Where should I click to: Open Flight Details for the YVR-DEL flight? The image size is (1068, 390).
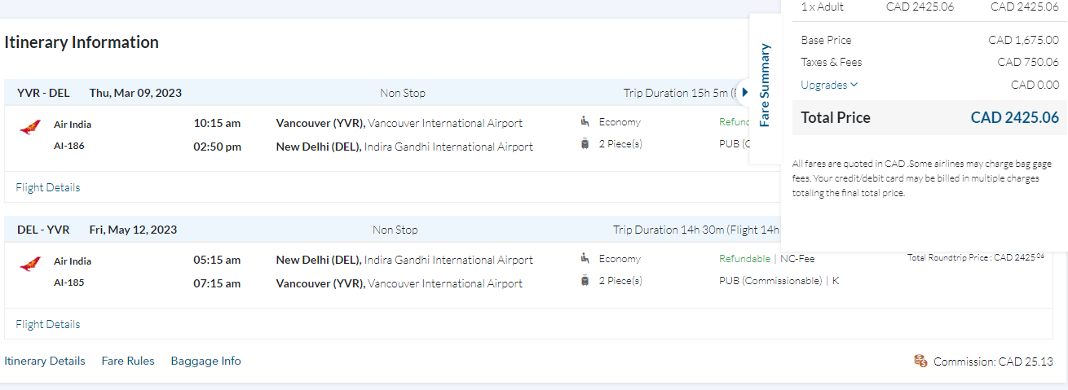[x=48, y=187]
